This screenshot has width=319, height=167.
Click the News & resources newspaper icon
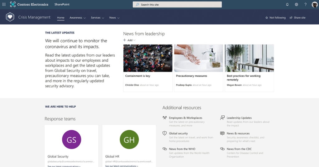tap(222, 133)
